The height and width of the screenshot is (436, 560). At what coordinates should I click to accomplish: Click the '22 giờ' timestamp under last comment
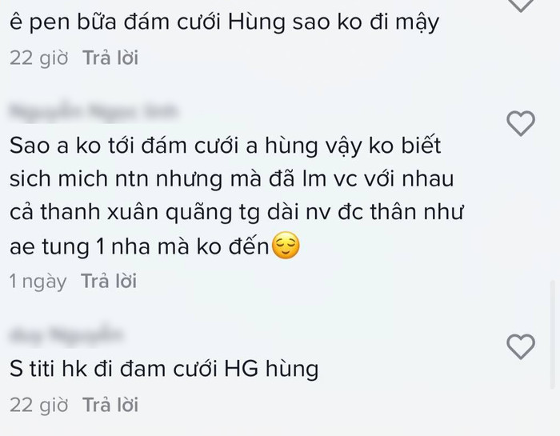[39, 406]
